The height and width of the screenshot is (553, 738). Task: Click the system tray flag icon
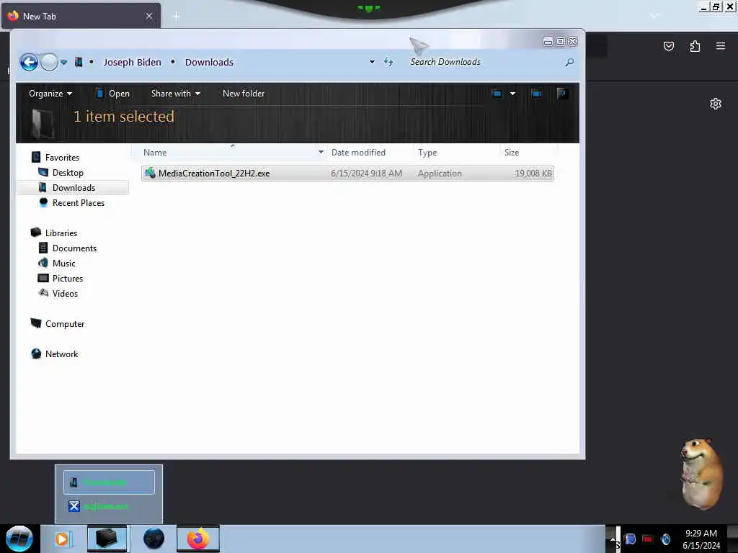pos(630,539)
